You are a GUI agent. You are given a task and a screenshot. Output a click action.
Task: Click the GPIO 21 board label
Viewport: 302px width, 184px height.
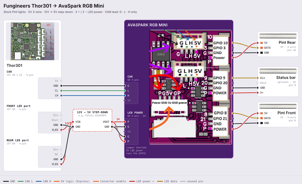(x=220, y=118)
